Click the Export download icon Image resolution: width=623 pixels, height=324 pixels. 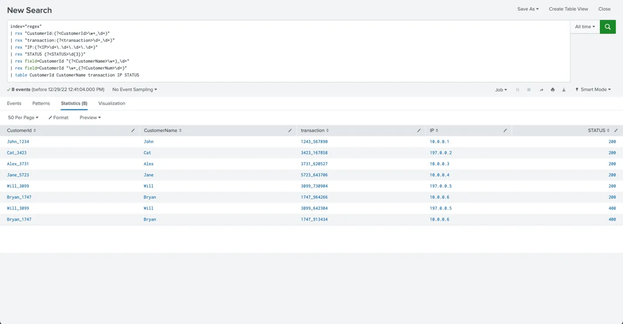(x=564, y=90)
